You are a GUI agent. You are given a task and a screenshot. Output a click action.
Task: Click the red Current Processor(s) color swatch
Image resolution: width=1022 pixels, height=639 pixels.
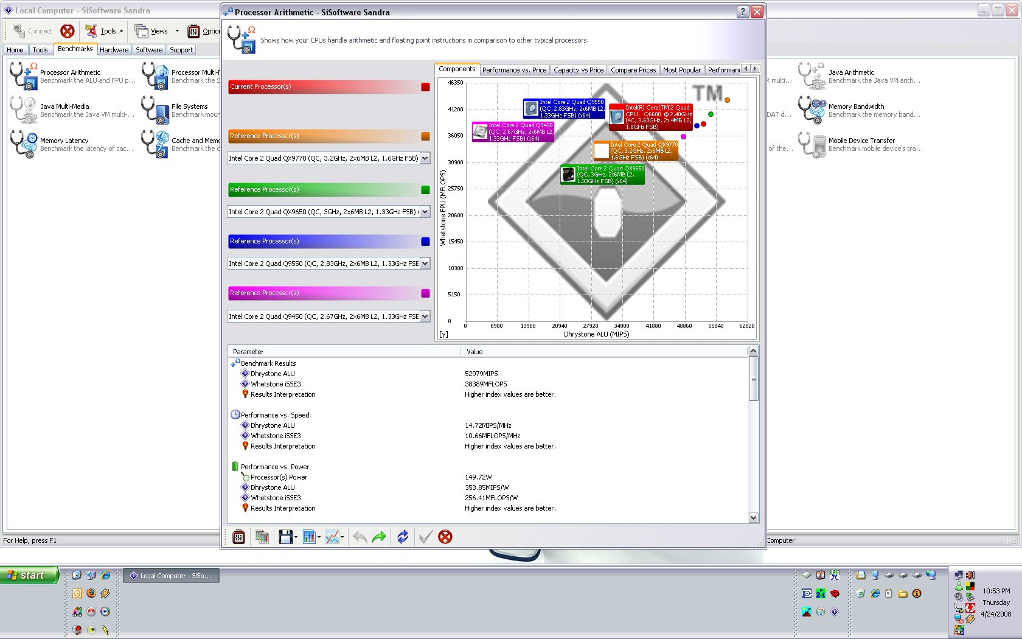[425, 87]
